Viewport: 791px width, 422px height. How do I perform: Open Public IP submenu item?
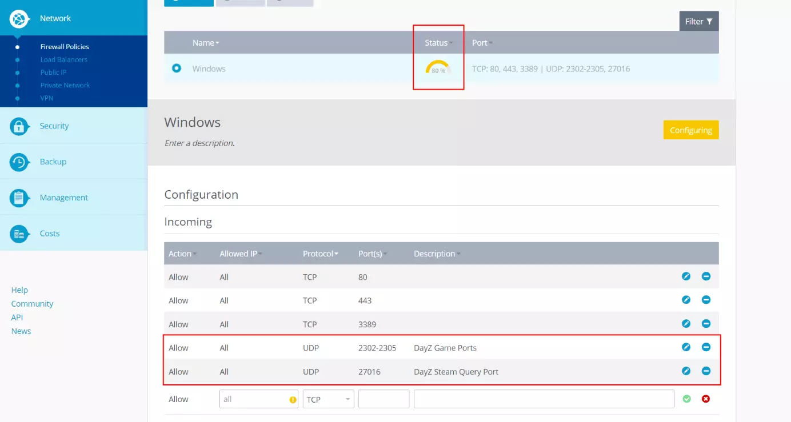(x=53, y=73)
